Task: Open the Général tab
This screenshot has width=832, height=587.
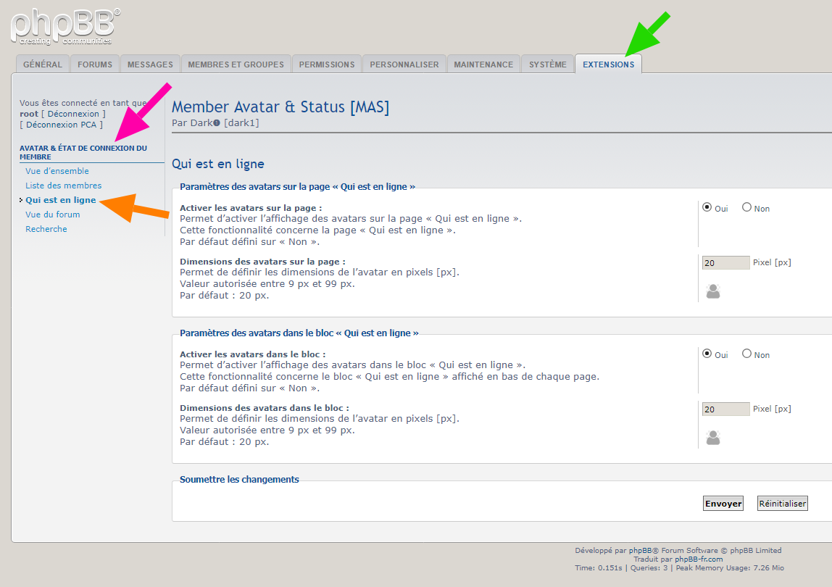Action: [43, 64]
